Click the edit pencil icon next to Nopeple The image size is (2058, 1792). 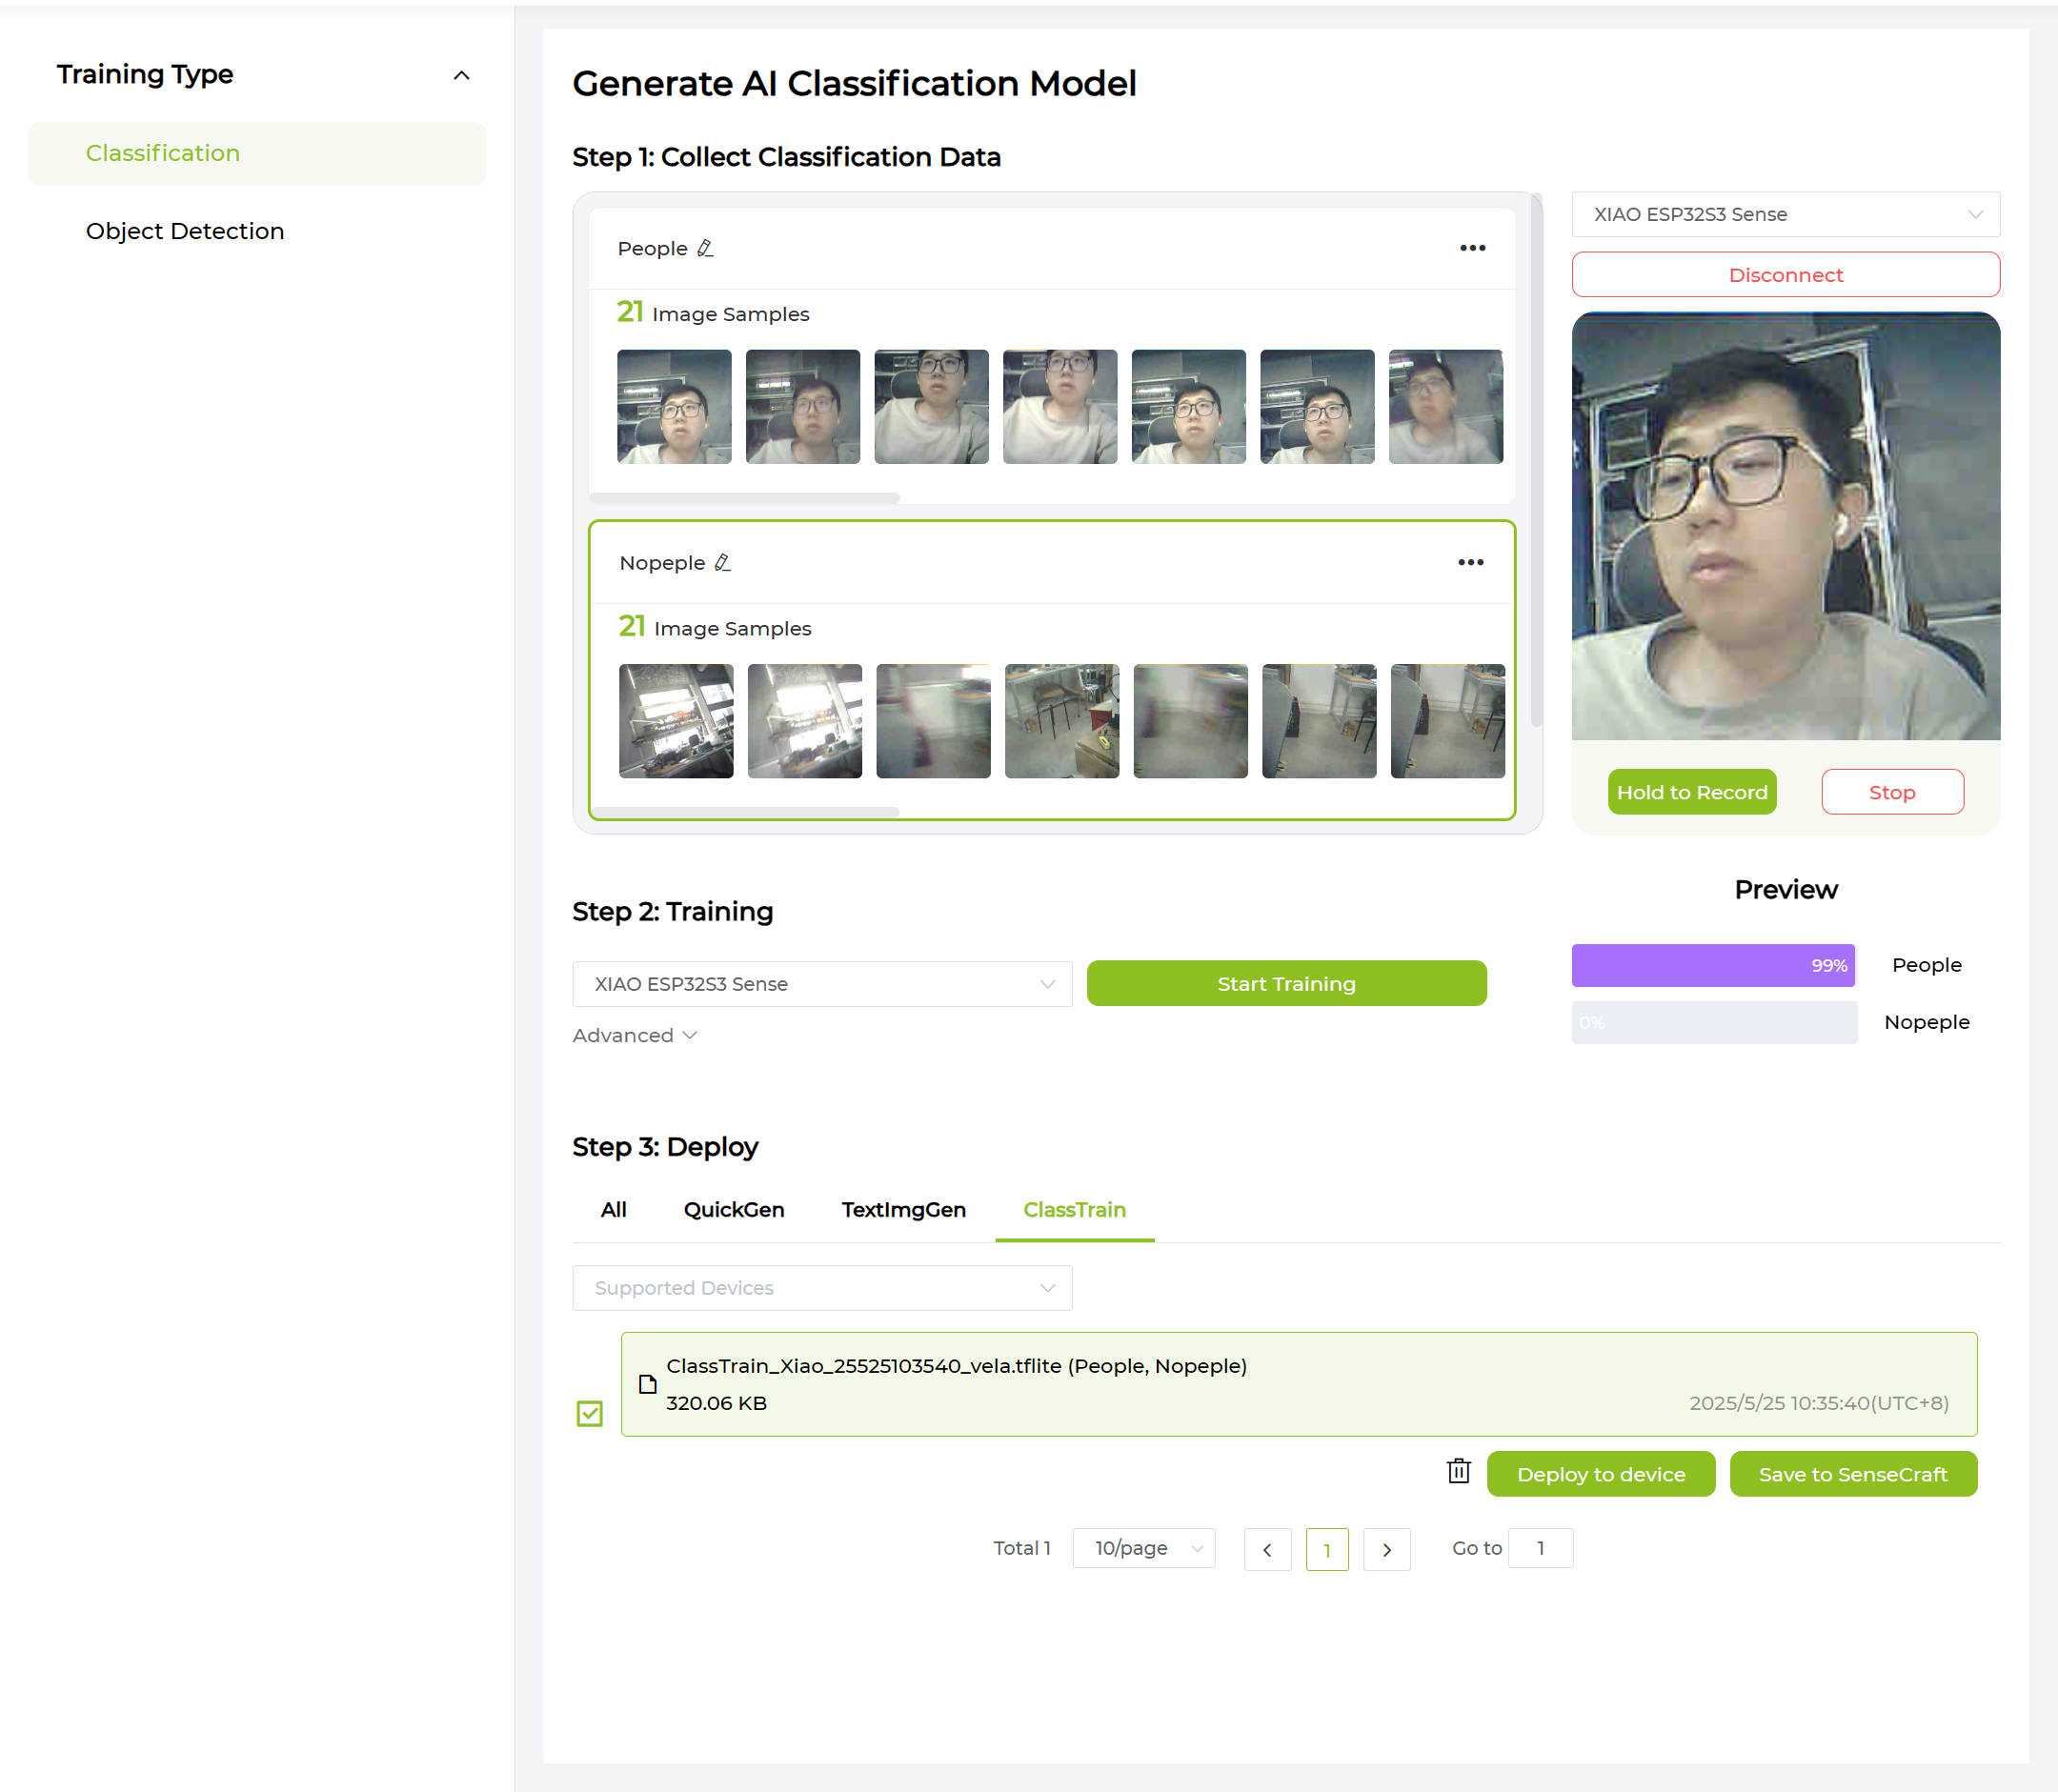(723, 563)
